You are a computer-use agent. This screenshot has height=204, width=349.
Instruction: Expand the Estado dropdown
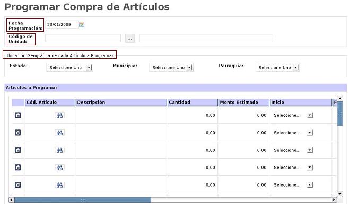[x=69, y=68]
